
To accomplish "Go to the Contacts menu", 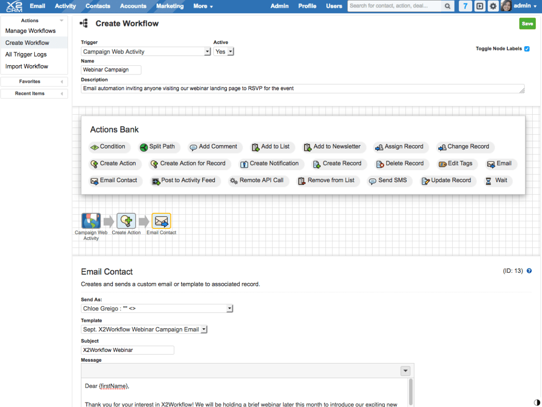I will (98, 6).
